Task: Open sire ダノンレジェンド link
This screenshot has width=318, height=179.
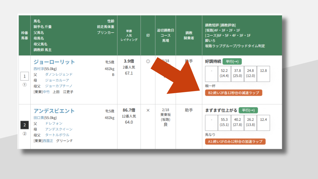Action: [x=59, y=75]
